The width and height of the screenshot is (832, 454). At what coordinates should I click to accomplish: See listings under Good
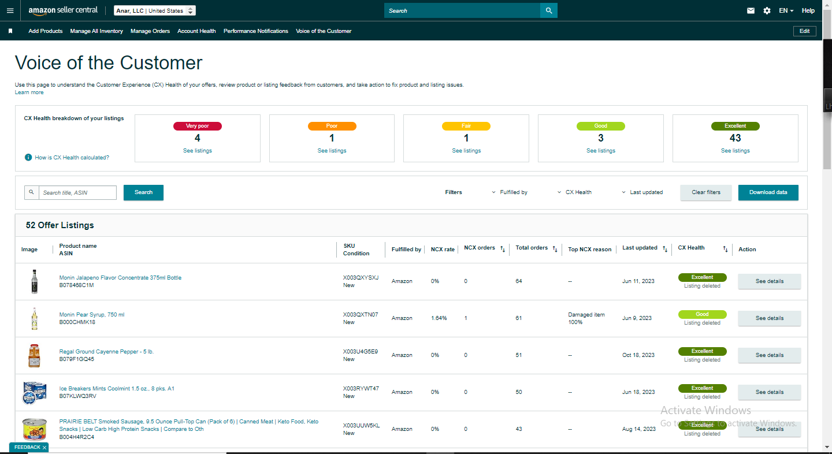pyautogui.click(x=601, y=151)
